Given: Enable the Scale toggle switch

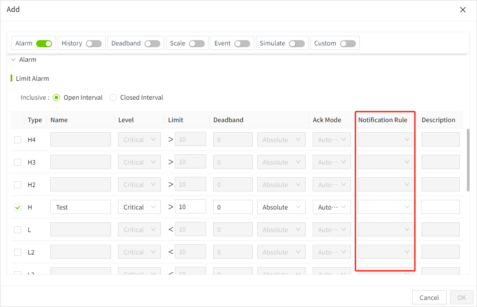Looking at the screenshot, I should [197, 44].
